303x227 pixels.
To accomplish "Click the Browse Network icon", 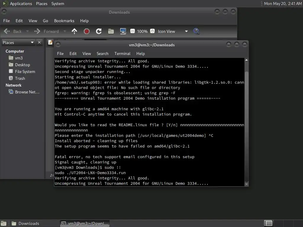I will pyautogui.click(x=11, y=92).
